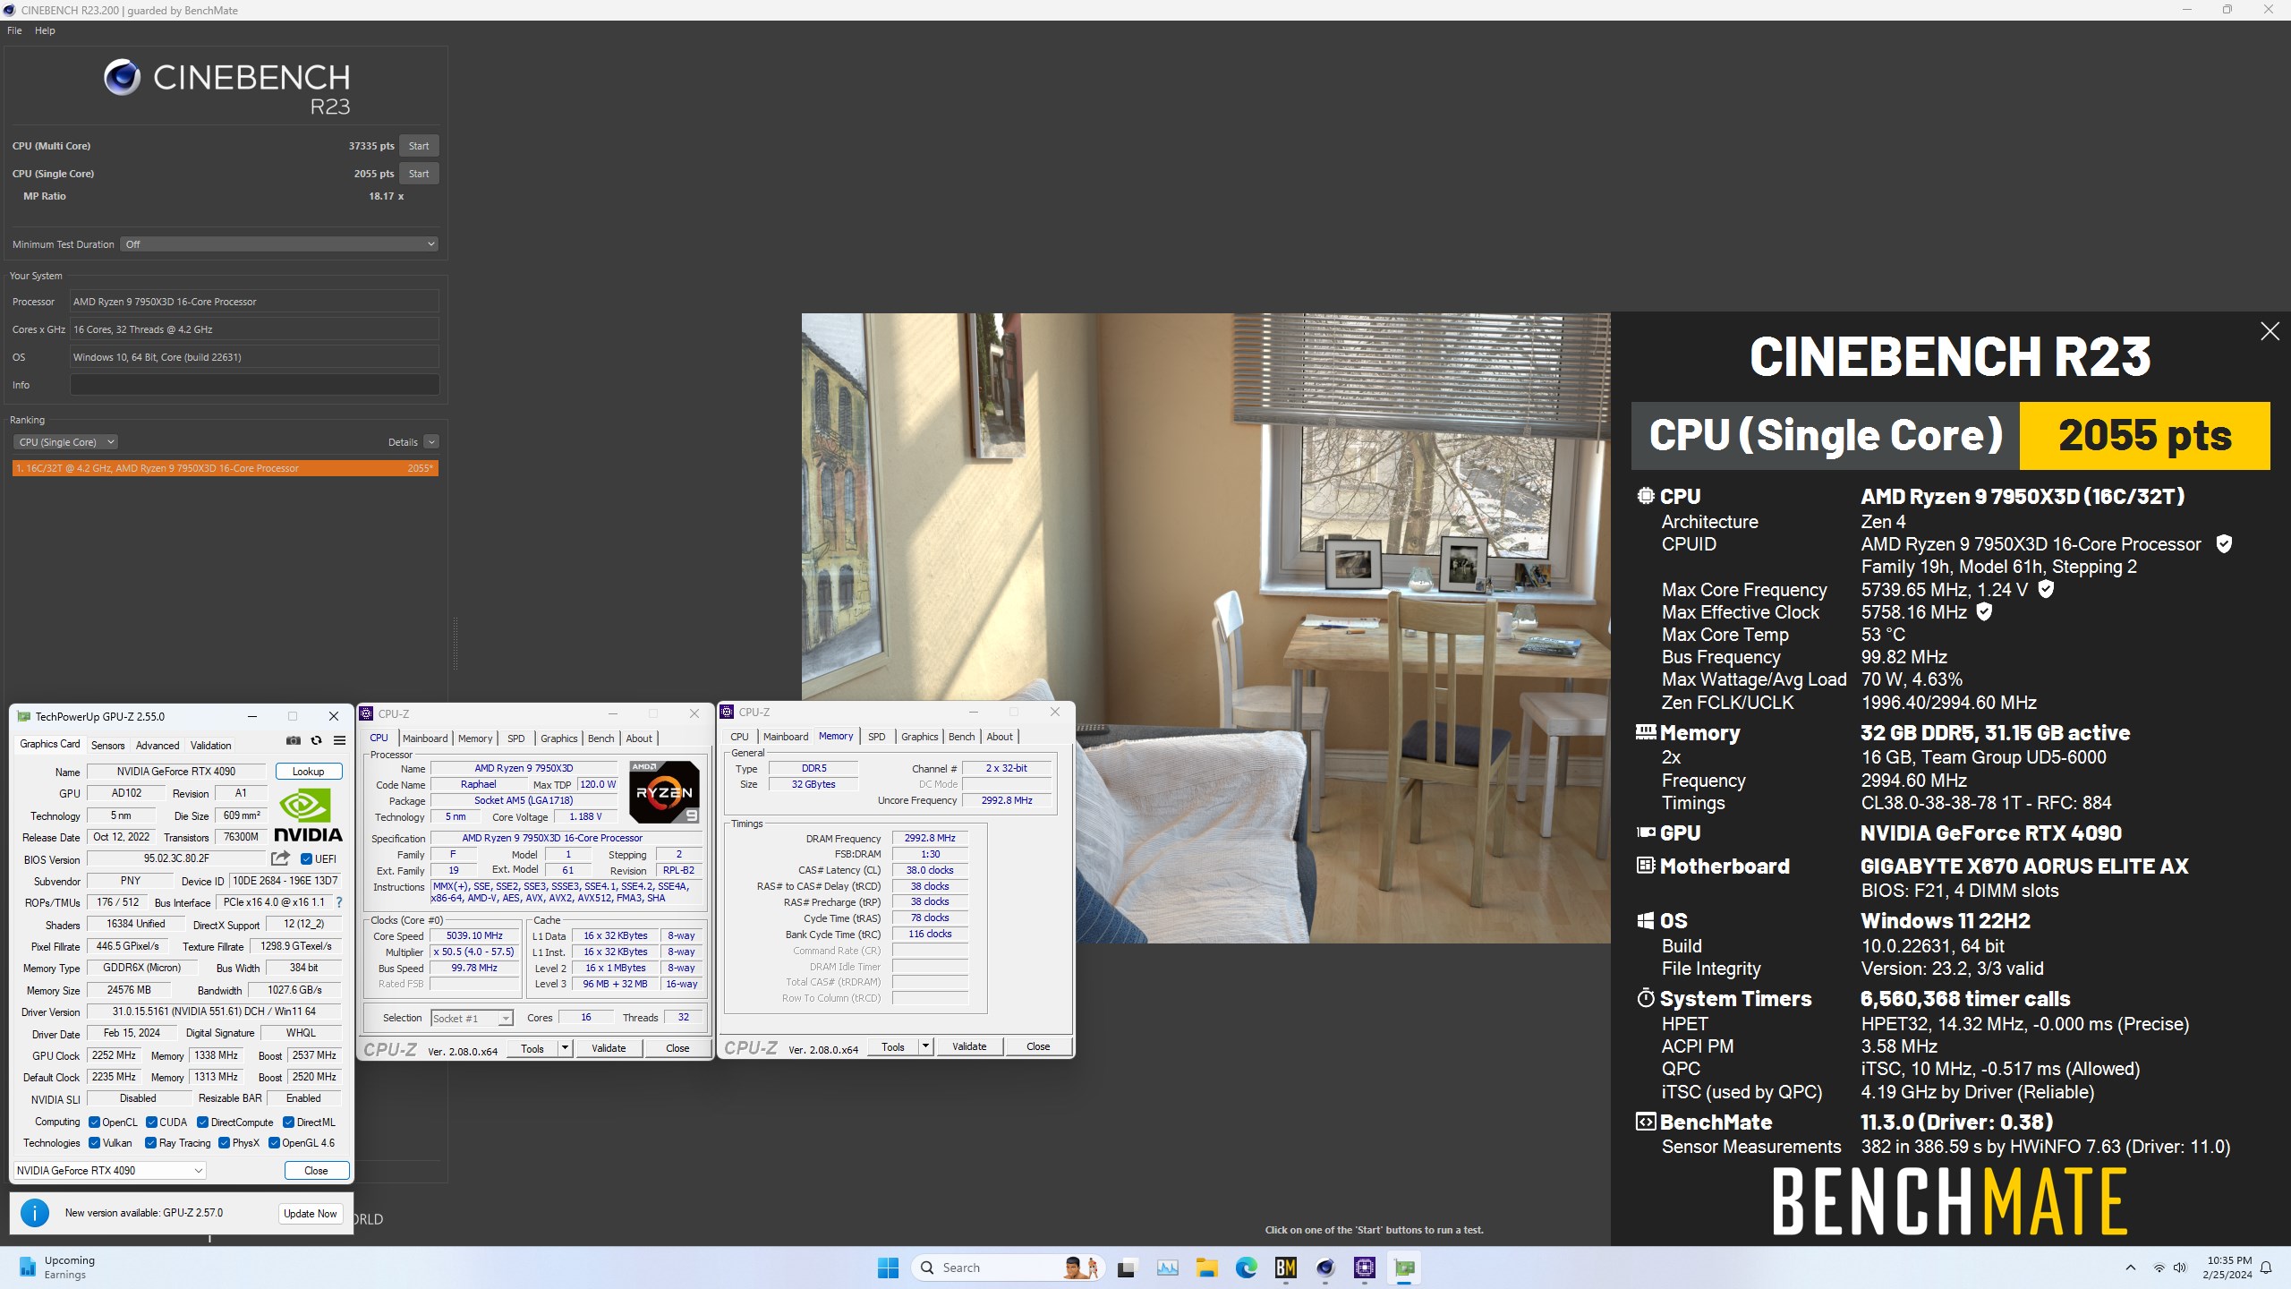Viewport: 2291px width, 1289px height.
Task: Expand the Details dropdown in Ranking
Action: pyautogui.click(x=431, y=442)
